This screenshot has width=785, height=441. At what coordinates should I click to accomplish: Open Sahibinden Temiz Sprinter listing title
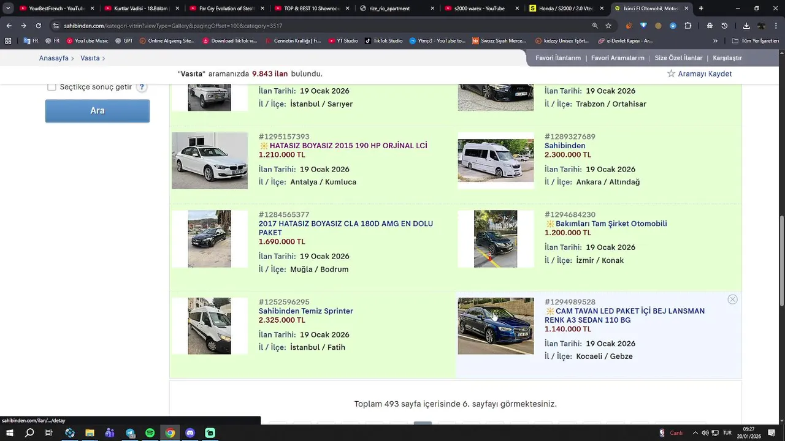tap(306, 311)
